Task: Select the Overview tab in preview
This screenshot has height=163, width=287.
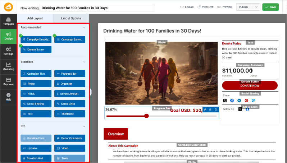Action: coord(116,134)
